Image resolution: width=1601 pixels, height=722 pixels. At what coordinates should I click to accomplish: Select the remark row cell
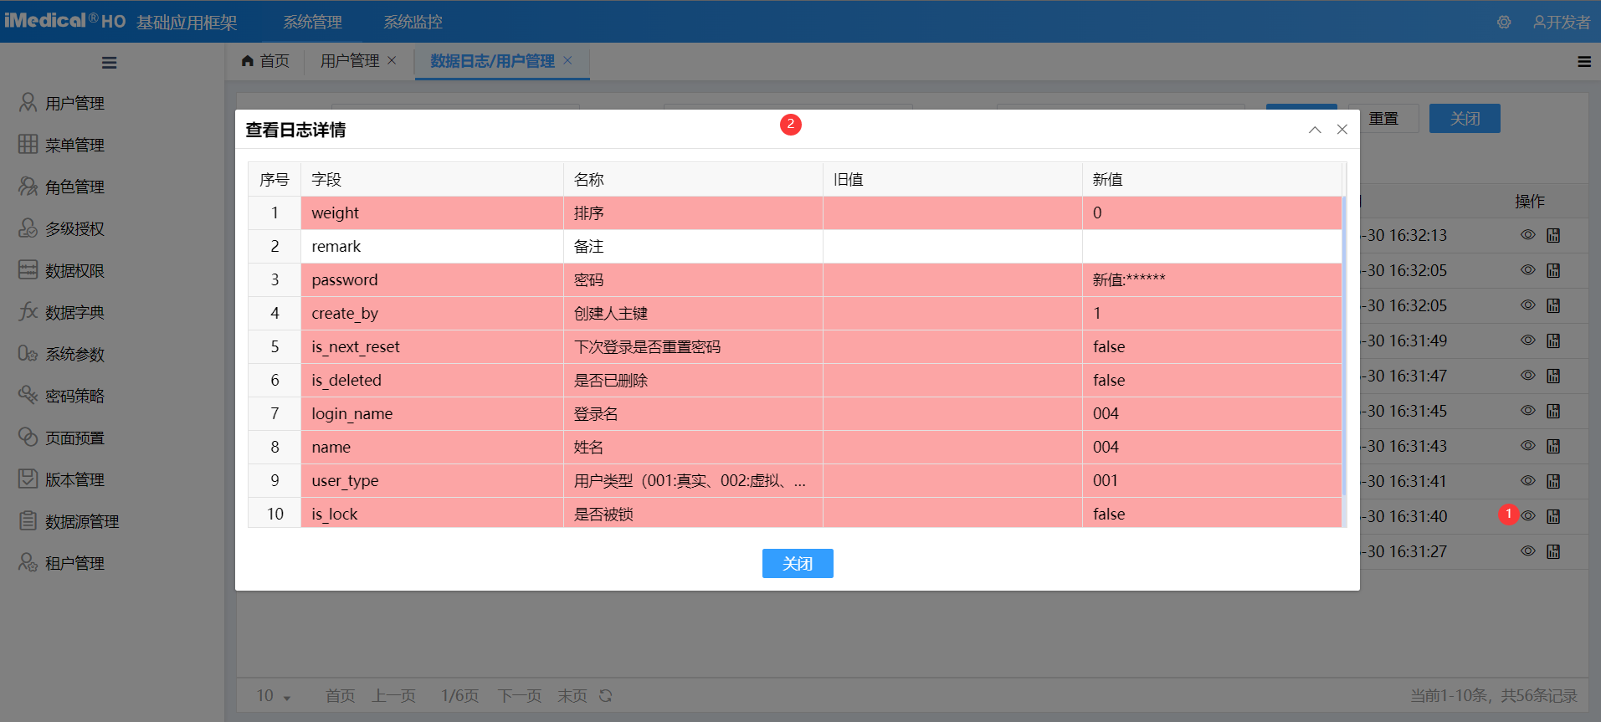point(432,247)
